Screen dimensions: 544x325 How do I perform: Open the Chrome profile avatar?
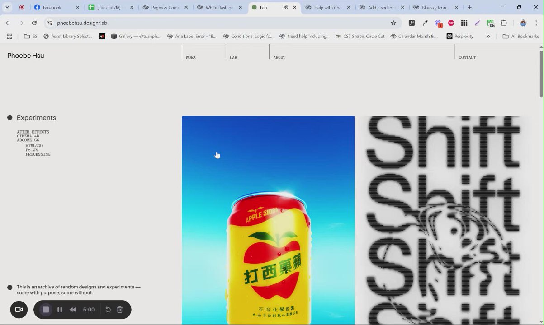pyautogui.click(x=523, y=23)
